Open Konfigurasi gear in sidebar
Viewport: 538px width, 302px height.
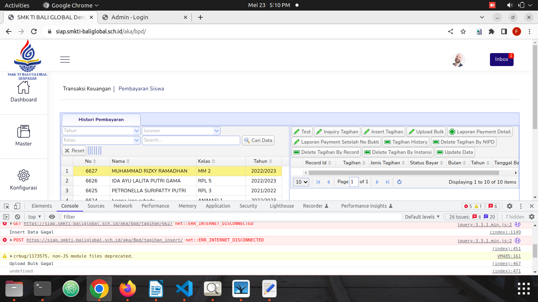(24, 175)
